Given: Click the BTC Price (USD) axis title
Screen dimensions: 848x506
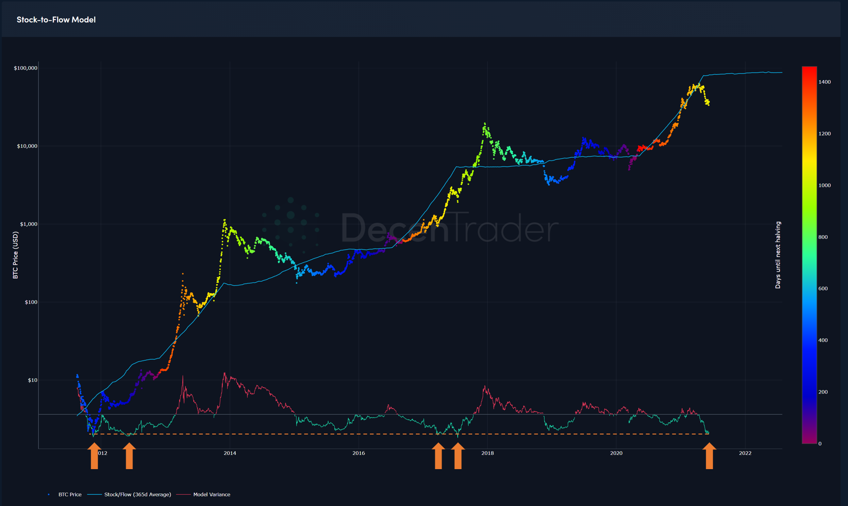Looking at the screenshot, I should (15, 255).
